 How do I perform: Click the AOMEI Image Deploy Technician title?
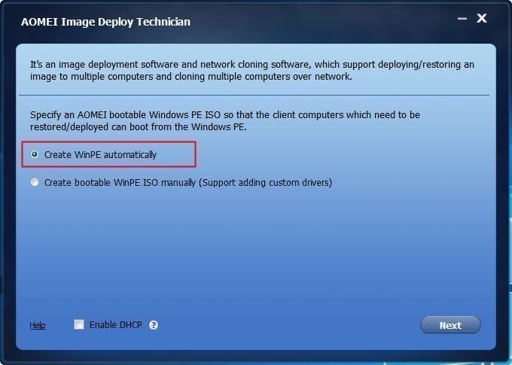tap(106, 22)
